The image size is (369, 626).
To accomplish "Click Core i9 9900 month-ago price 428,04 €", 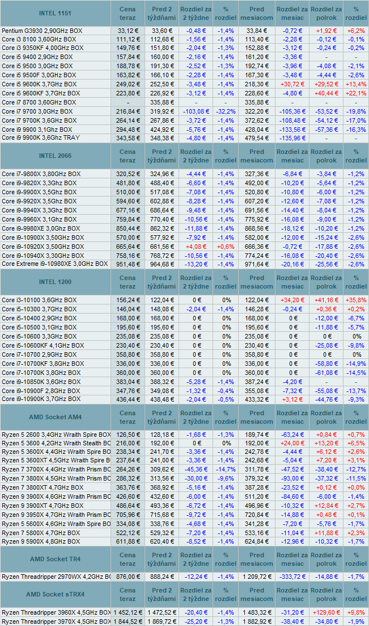I will [257, 130].
